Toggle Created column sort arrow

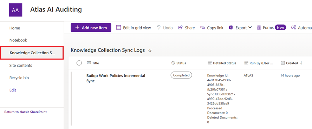point(301,63)
